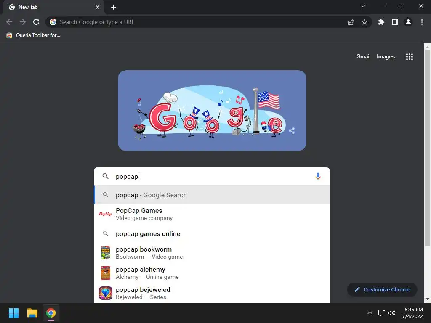The width and height of the screenshot is (431, 323).
Task: Click the share page icon in address bar
Action: click(351, 22)
